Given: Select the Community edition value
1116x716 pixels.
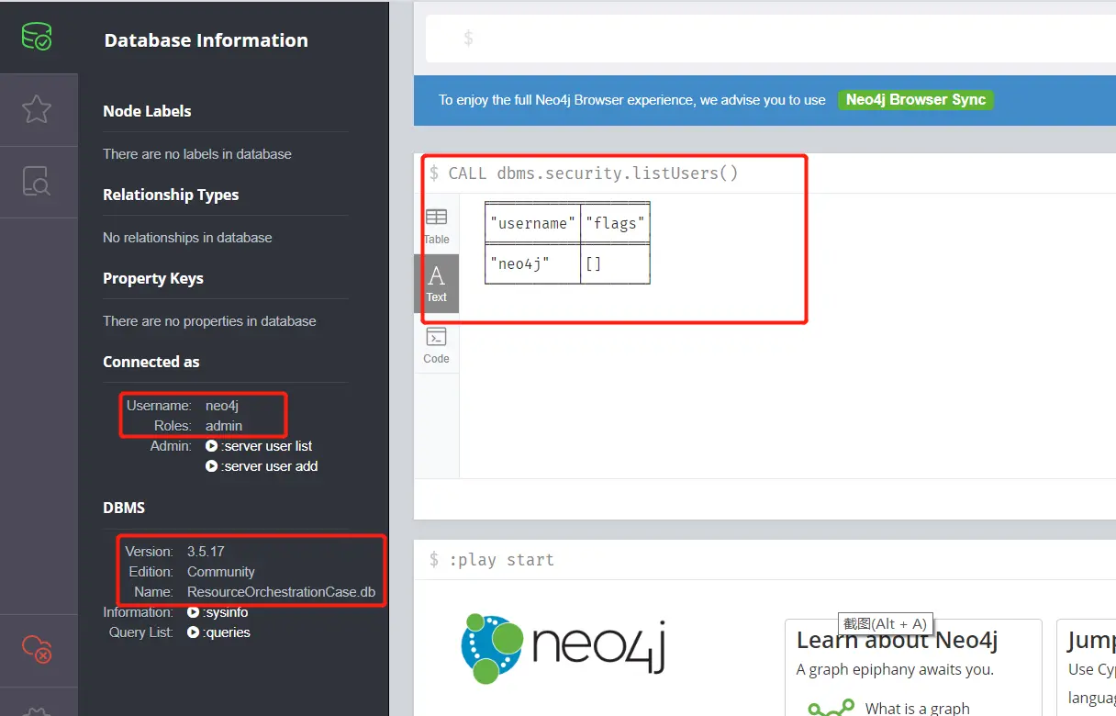Looking at the screenshot, I should (x=221, y=572).
